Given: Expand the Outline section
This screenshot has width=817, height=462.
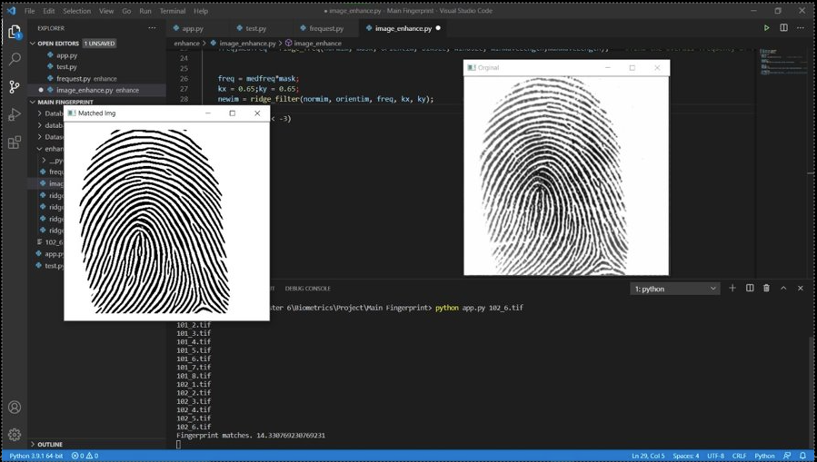Looking at the screenshot, I should tap(49, 445).
